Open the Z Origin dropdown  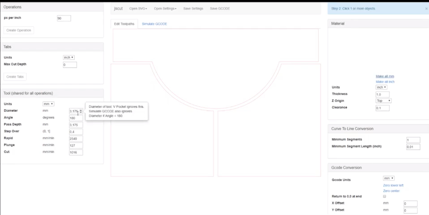click(x=384, y=101)
